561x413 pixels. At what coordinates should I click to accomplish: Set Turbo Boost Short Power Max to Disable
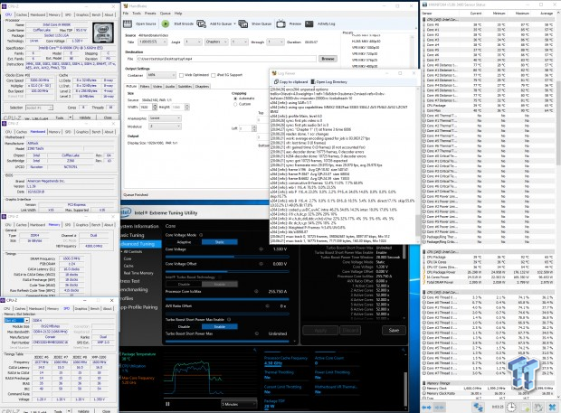point(184,326)
